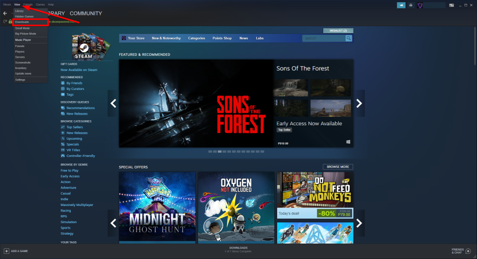This screenshot has width=477, height=259.
Task: Expand the Categories menu
Action: tap(197, 38)
